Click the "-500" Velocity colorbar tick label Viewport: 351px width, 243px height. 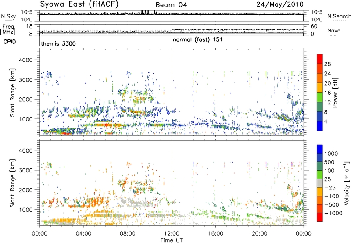point(332,204)
